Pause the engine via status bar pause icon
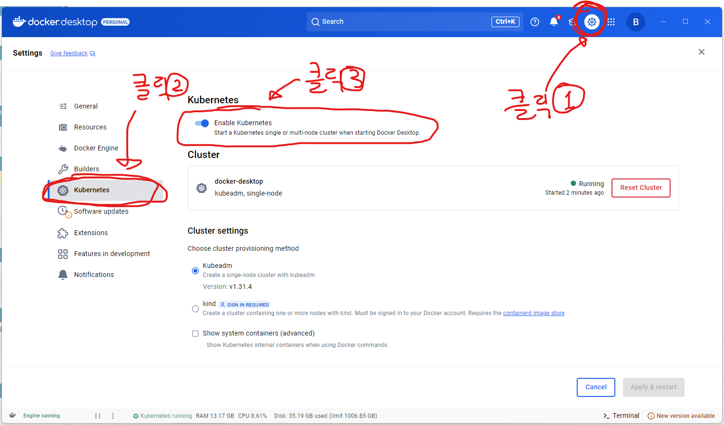This screenshot has height=425, width=724. pos(98,416)
